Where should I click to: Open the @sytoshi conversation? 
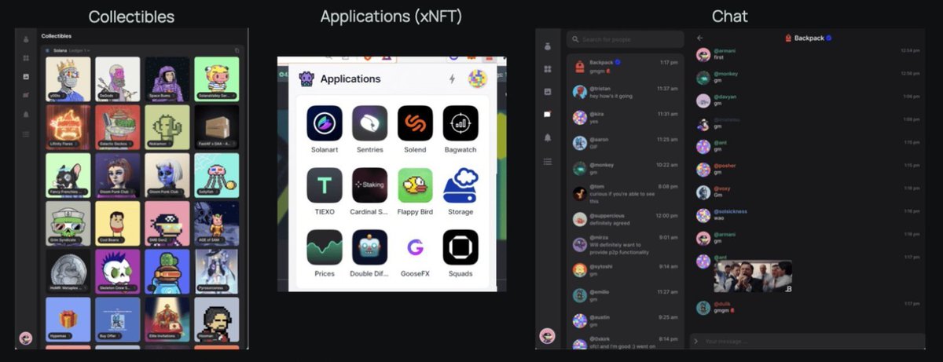click(626, 270)
